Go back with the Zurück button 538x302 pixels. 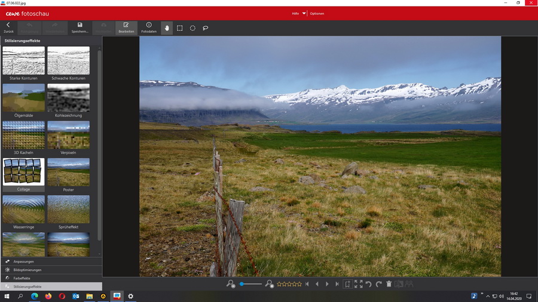click(x=8, y=27)
